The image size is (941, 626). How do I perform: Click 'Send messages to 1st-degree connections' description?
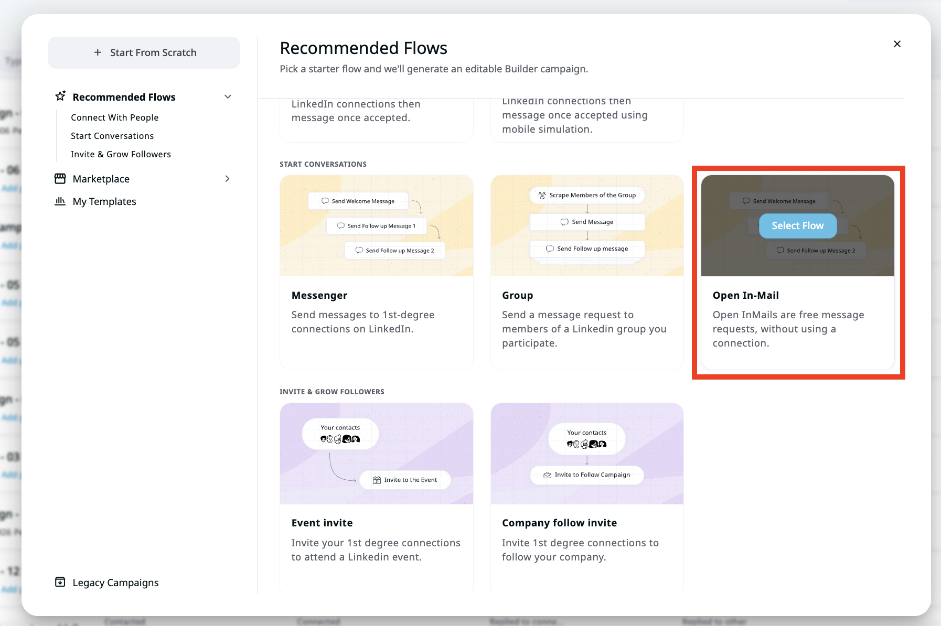point(363,322)
